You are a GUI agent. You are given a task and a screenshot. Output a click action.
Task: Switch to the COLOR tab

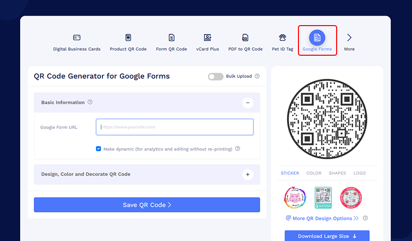pyautogui.click(x=314, y=173)
